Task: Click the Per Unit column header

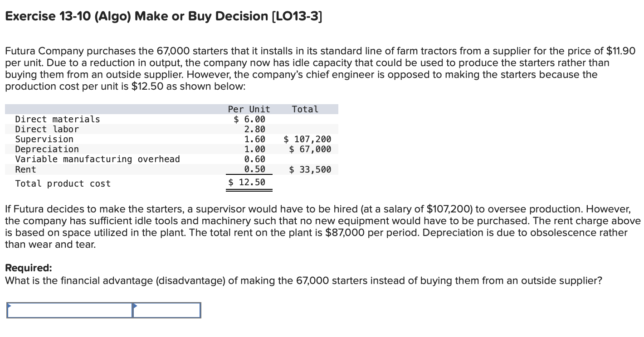Action: tap(249, 109)
